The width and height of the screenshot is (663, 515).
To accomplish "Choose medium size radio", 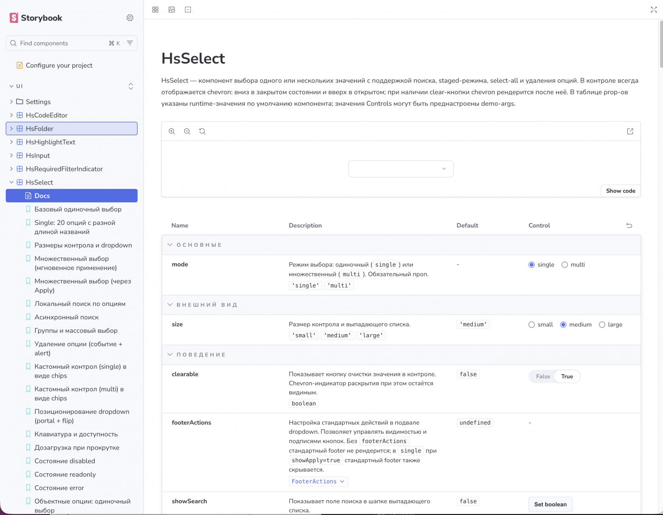I will click(x=564, y=325).
